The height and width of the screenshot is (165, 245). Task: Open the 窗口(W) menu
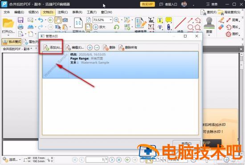(x=106, y=12)
